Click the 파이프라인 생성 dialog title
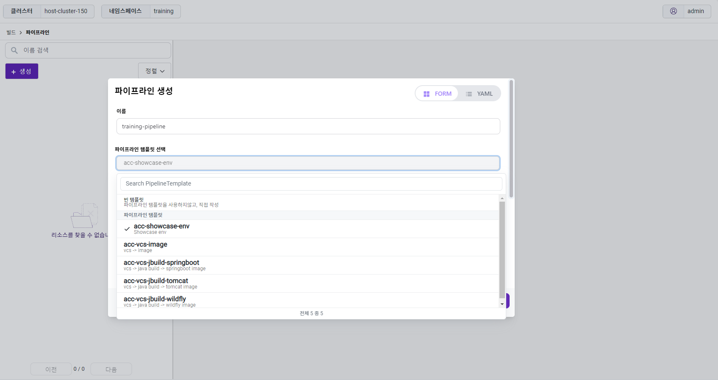Image resolution: width=718 pixels, height=380 pixels. click(144, 91)
